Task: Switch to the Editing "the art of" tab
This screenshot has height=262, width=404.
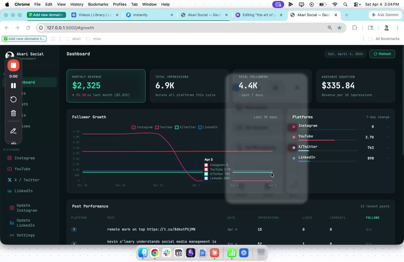Action: point(259,15)
